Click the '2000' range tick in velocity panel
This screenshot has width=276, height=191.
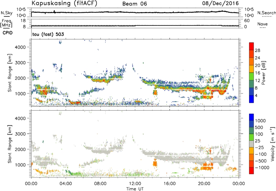coord(20,149)
